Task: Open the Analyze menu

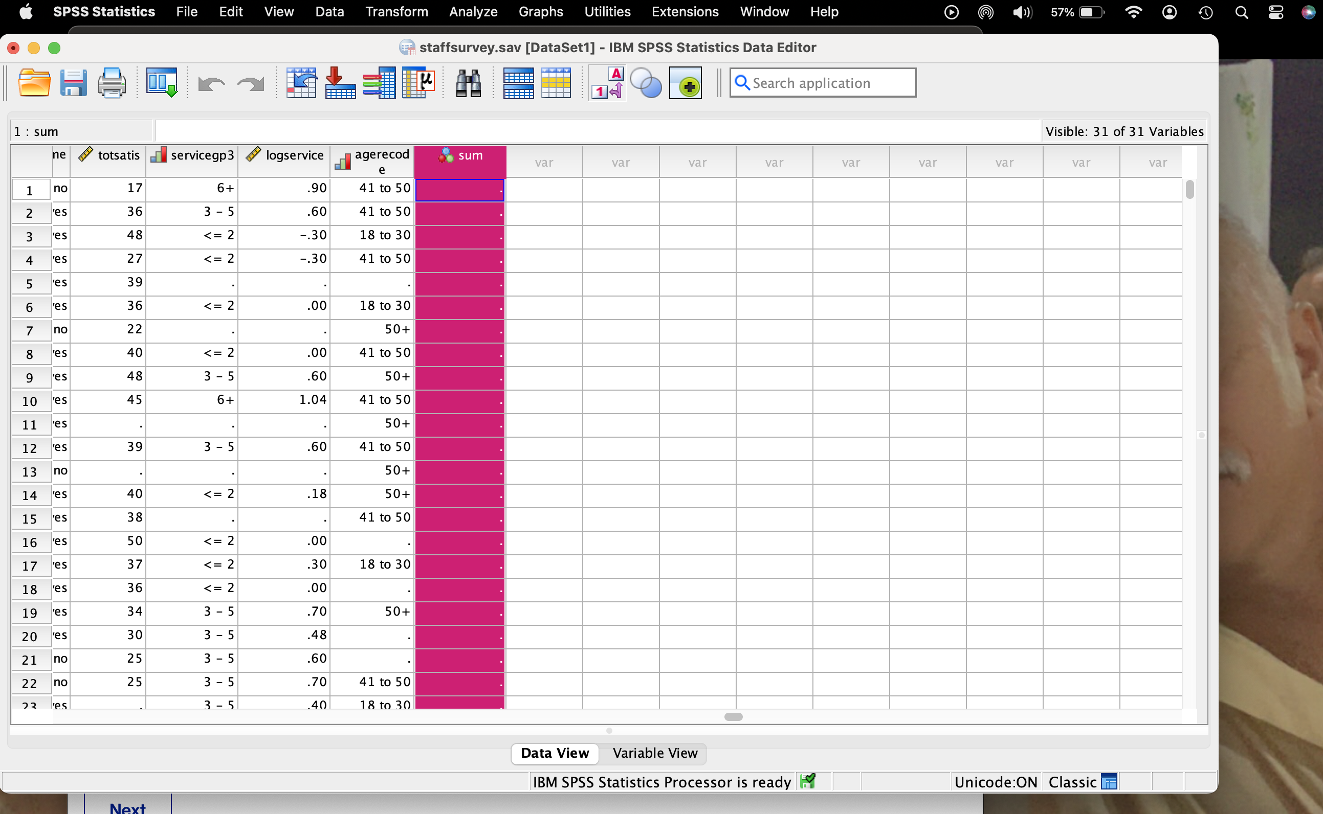Action: [473, 12]
